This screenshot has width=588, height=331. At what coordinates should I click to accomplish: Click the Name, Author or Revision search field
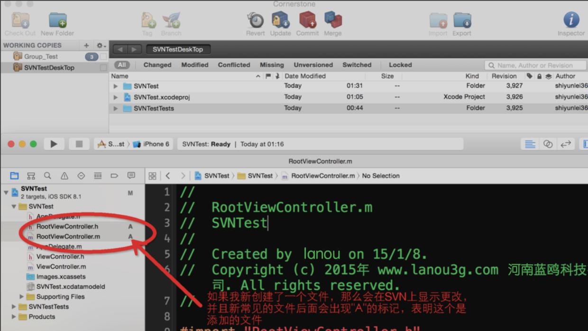(x=536, y=65)
